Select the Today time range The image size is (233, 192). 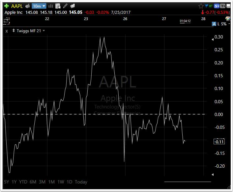[81, 182]
